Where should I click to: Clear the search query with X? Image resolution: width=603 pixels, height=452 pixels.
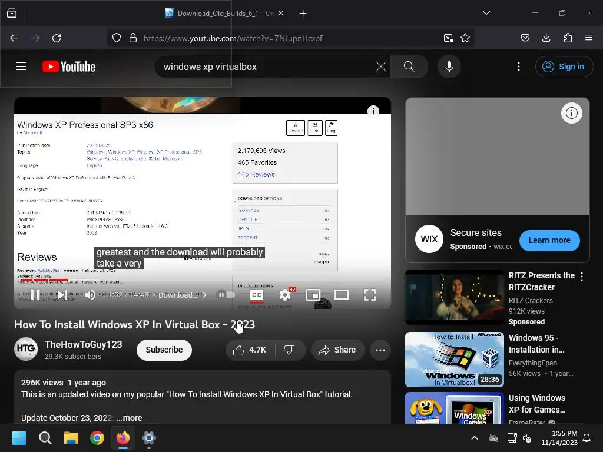pos(381,67)
